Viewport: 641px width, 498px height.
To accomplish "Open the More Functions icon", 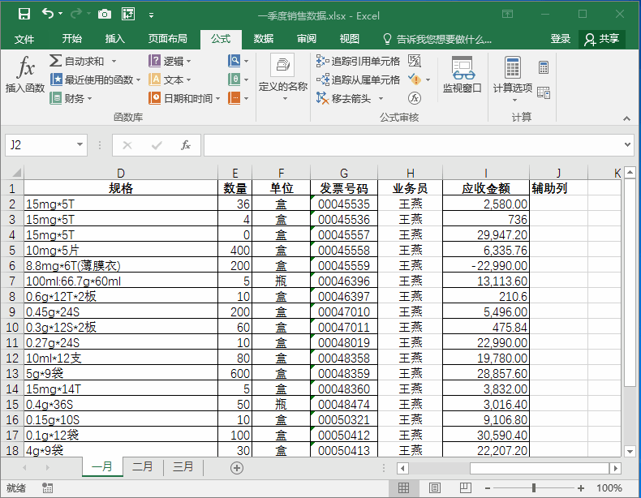I will click(x=234, y=98).
